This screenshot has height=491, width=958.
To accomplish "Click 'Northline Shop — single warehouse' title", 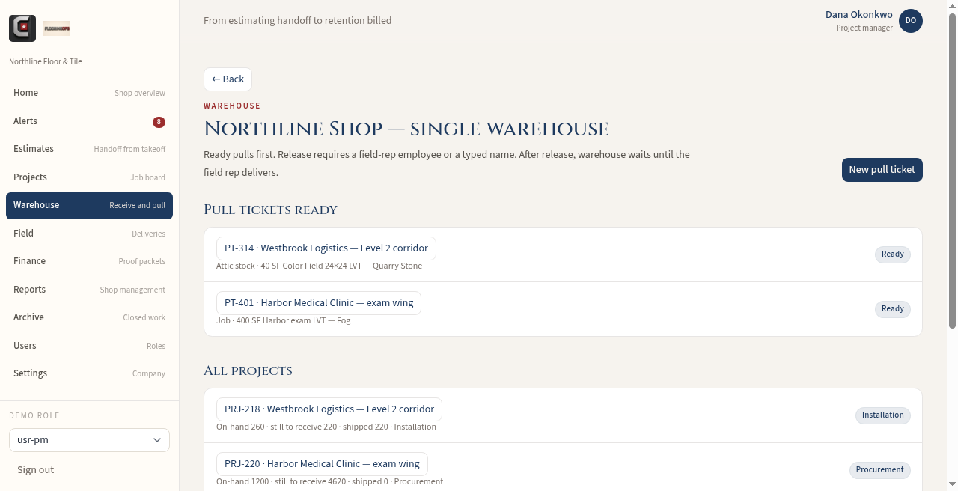I will point(406,129).
